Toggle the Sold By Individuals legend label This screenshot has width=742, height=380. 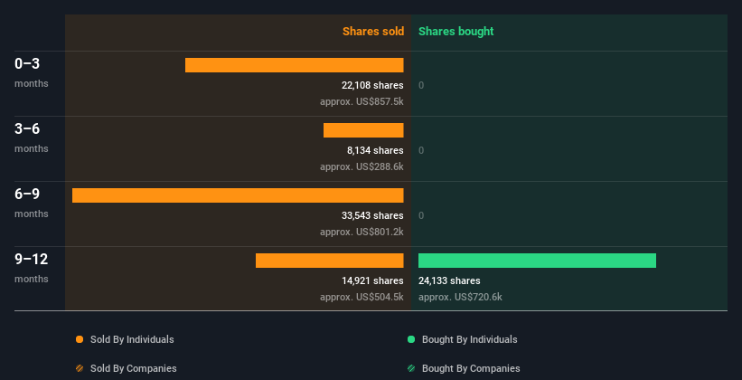132,339
